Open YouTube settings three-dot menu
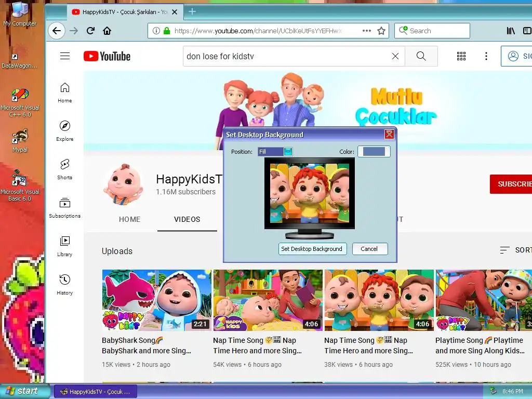The width and height of the screenshot is (532, 399). 486,56
